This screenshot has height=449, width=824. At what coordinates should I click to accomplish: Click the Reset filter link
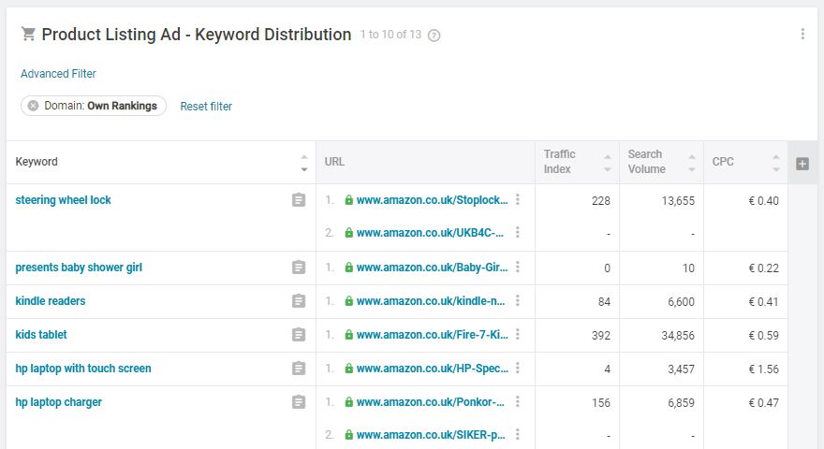(x=206, y=106)
